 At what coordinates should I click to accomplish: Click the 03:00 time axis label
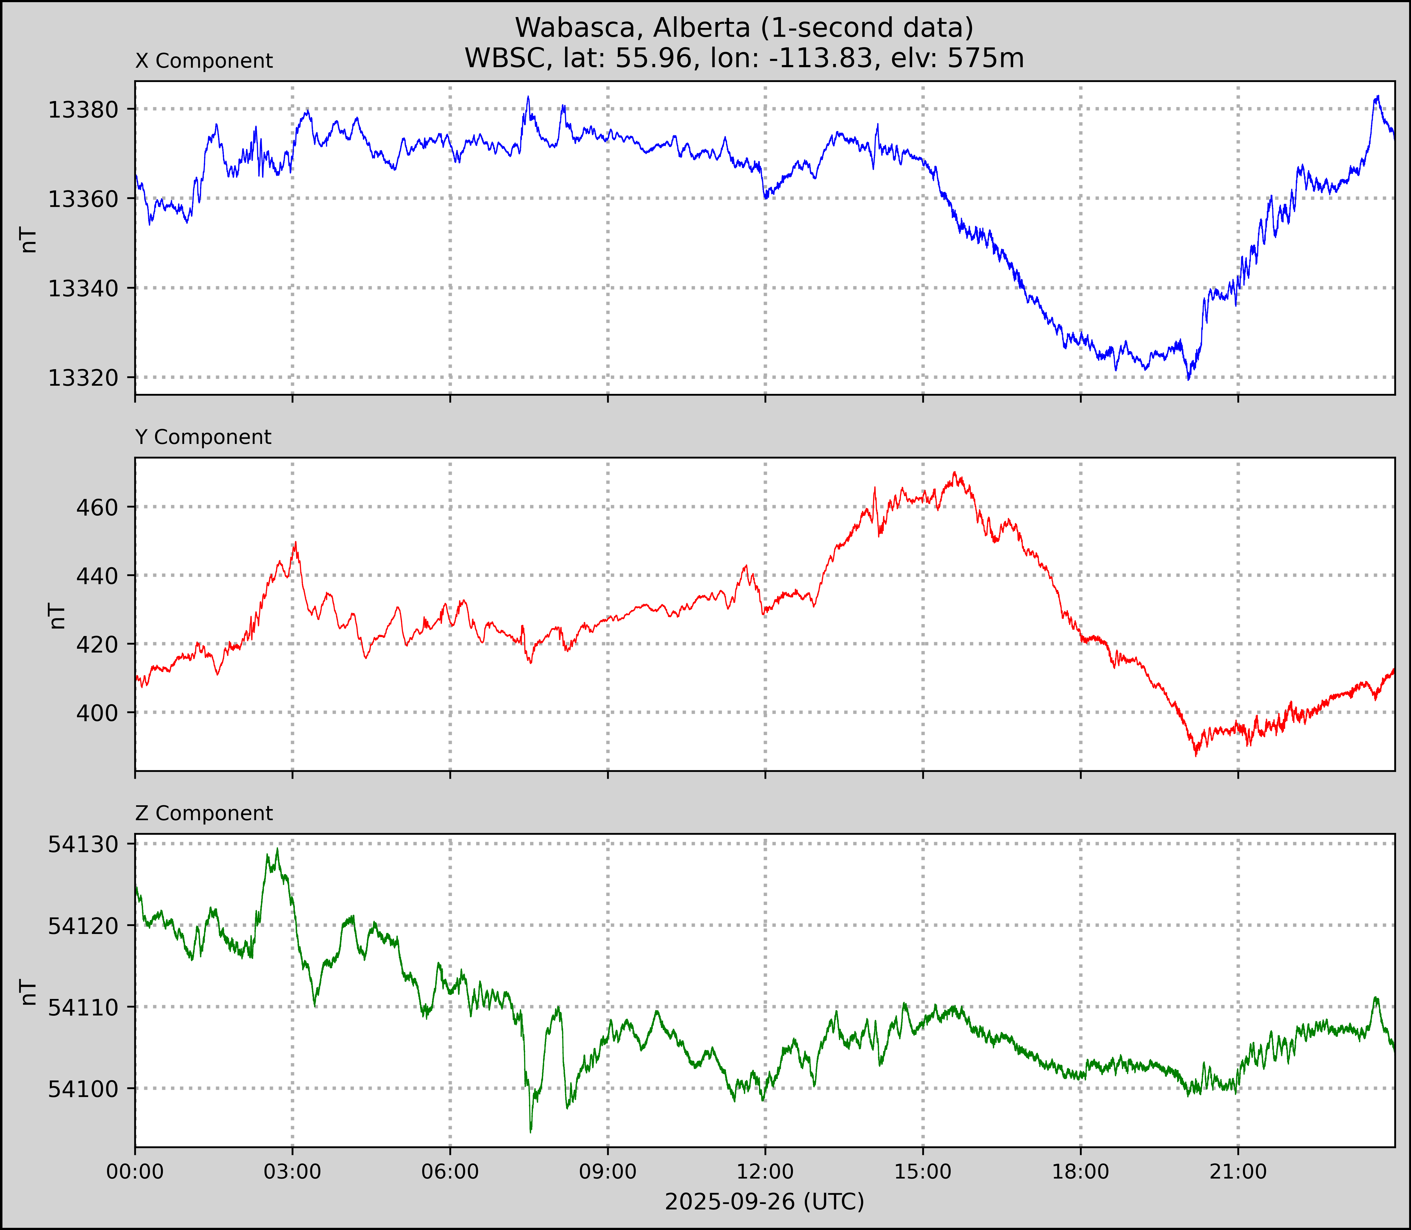click(292, 1172)
